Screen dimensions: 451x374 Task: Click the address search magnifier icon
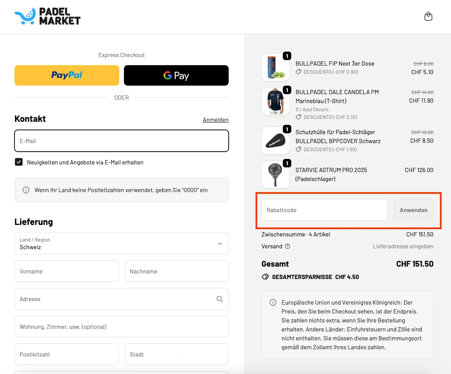pos(220,299)
